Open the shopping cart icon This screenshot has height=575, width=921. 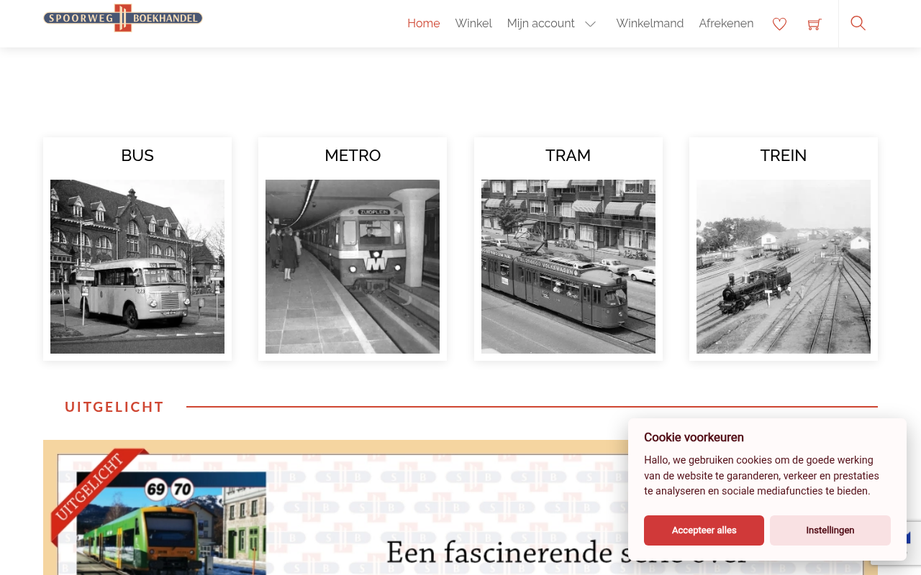point(815,24)
